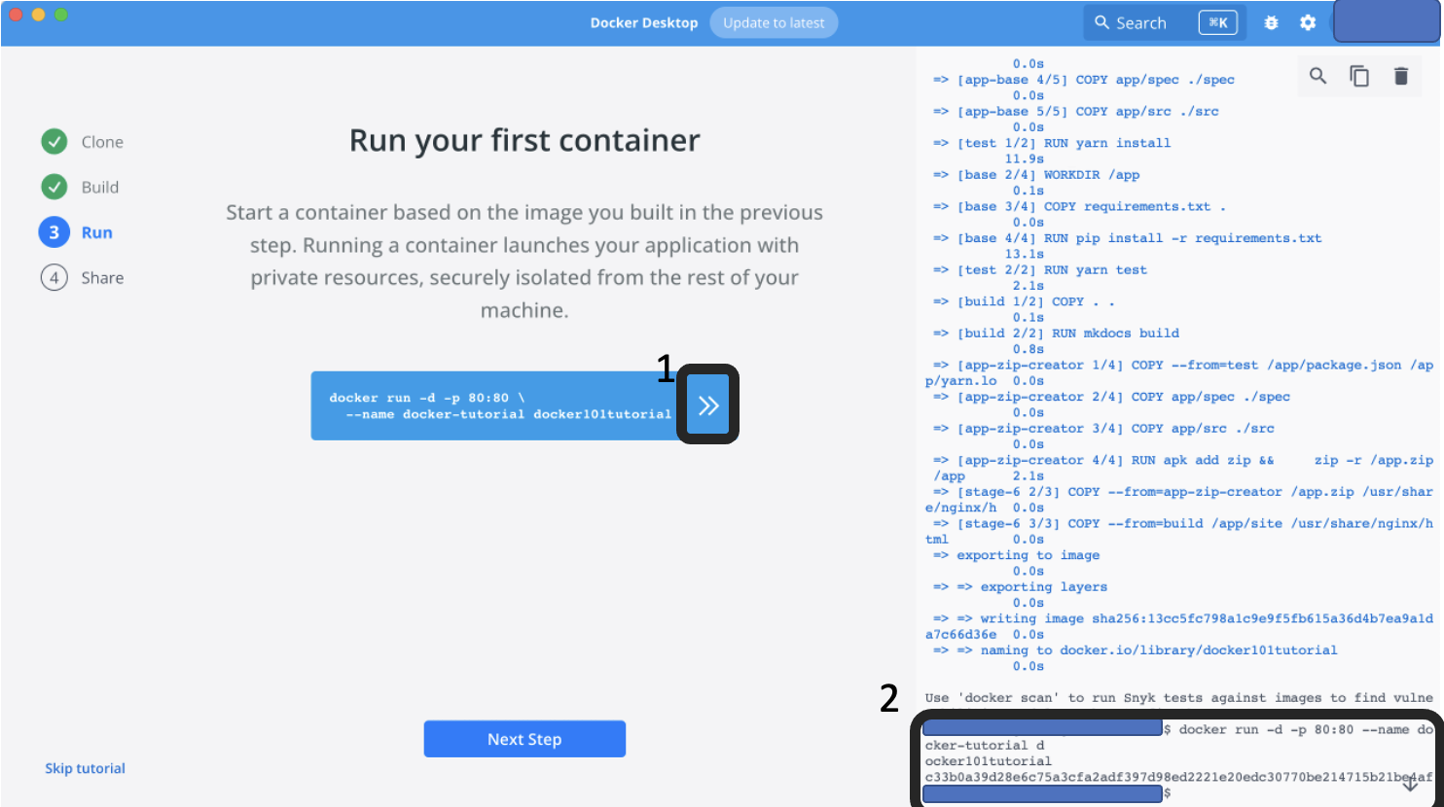Click the Next Step button

click(524, 739)
